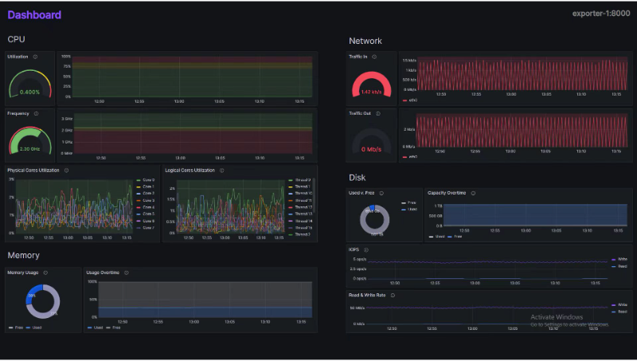Click Free legend in Capacity Overtime graph
The width and height of the screenshot is (637, 361).
(x=455, y=237)
